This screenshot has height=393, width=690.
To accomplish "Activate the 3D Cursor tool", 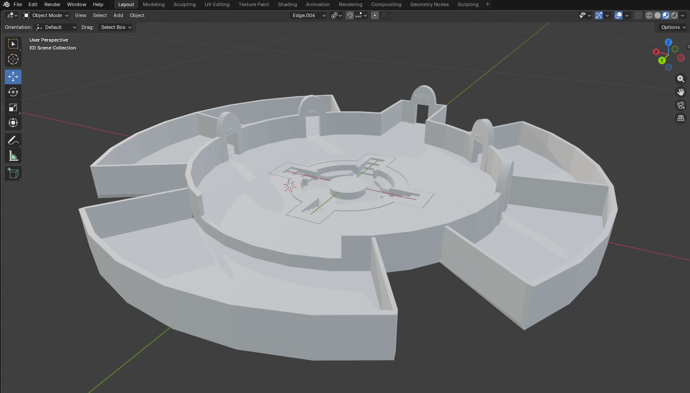I will (x=13, y=59).
